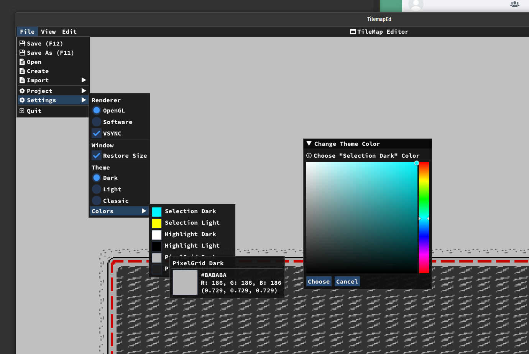Click the Highlight Dark label
Viewport: 529px width, 354px height.
coord(191,234)
